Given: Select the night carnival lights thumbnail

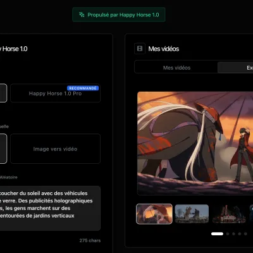Looking at the screenshot, I should (229, 214).
